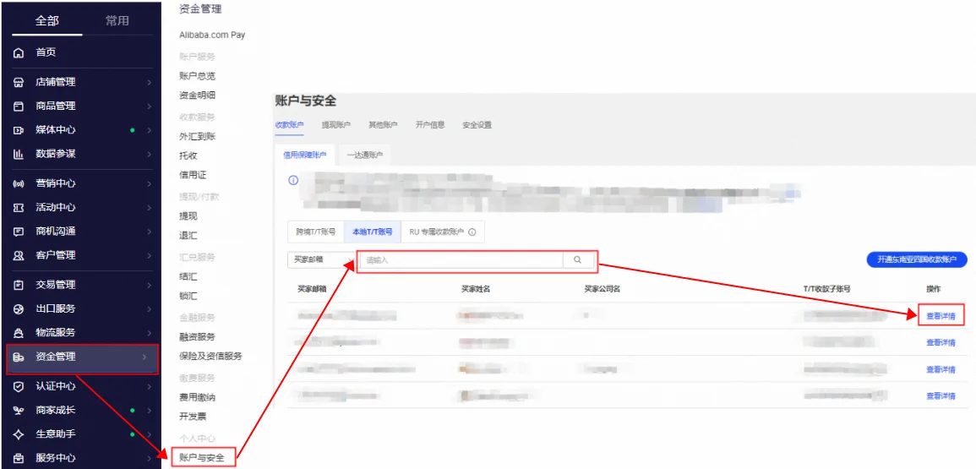Select the 开户信息 tab
Viewport: 976px width, 469px height.
tap(430, 125)
